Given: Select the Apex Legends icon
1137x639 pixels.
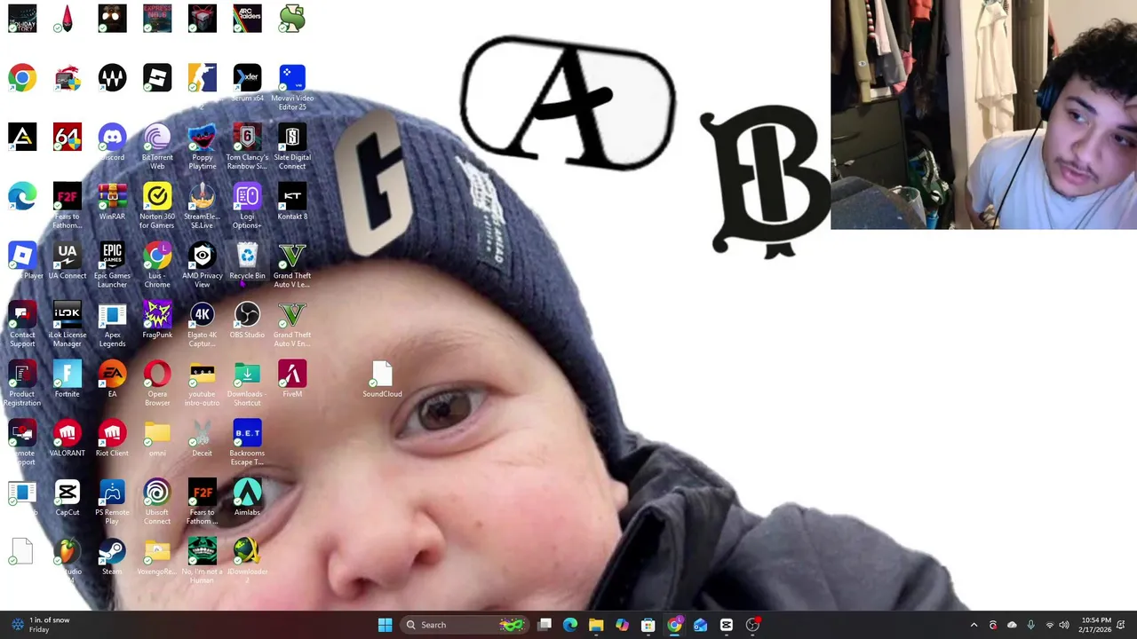Looking at the screenshot, I should click(112, 325).
